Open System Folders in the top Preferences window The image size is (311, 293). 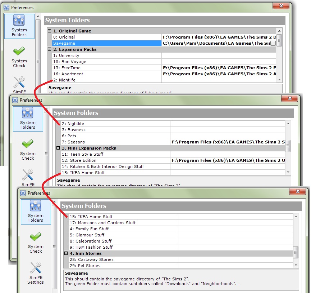19,26
